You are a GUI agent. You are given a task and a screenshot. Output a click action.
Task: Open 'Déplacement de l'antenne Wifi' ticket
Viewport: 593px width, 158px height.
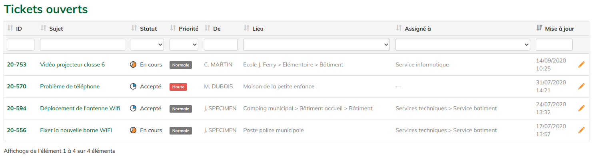[80, 108]
